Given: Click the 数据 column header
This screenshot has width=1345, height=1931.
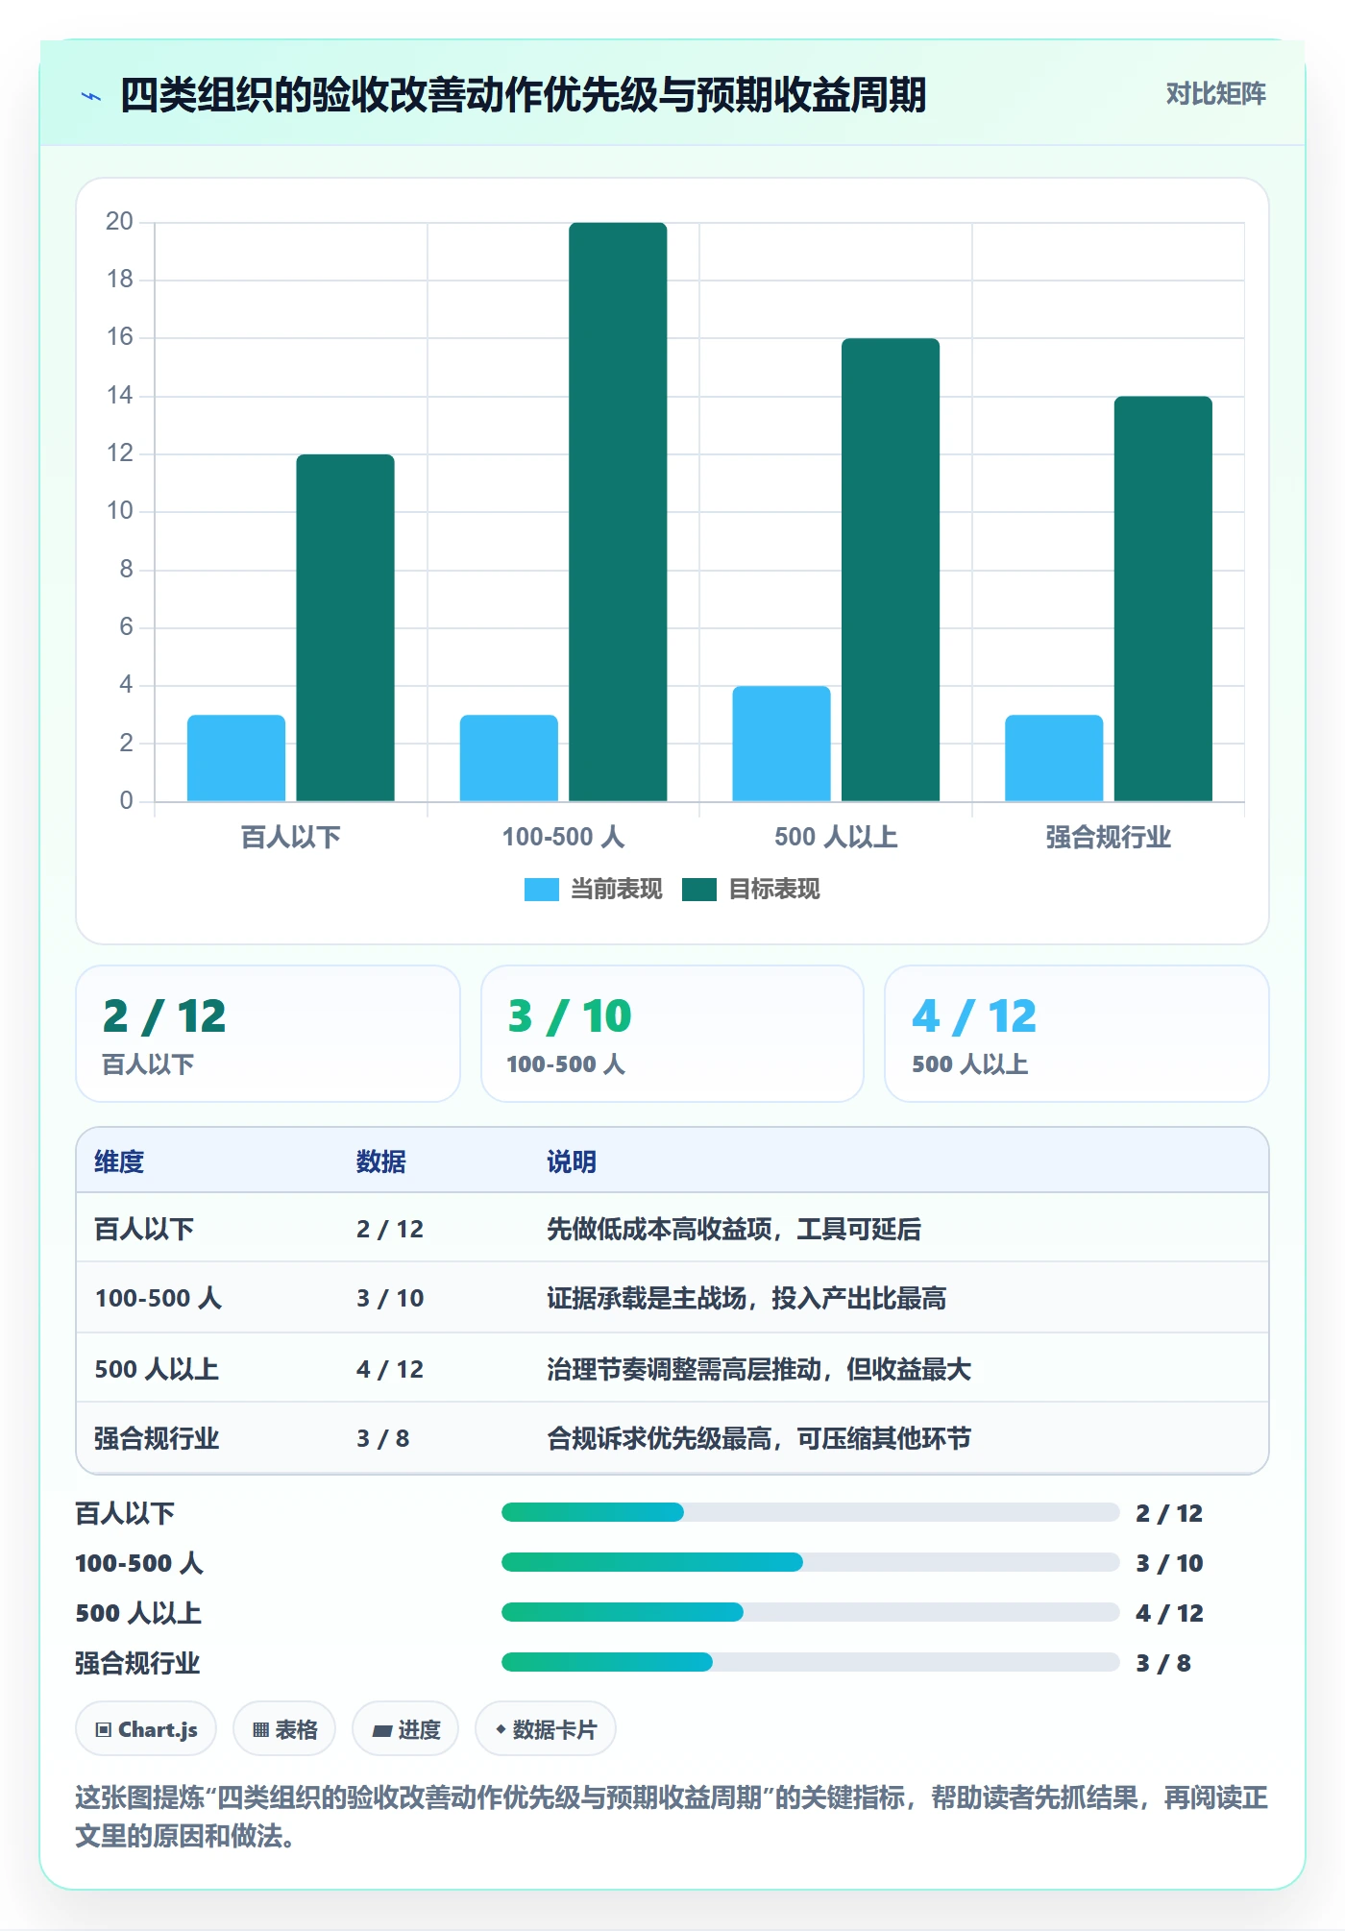Looking at the screenshot, I should click(x=381, y=1161).
